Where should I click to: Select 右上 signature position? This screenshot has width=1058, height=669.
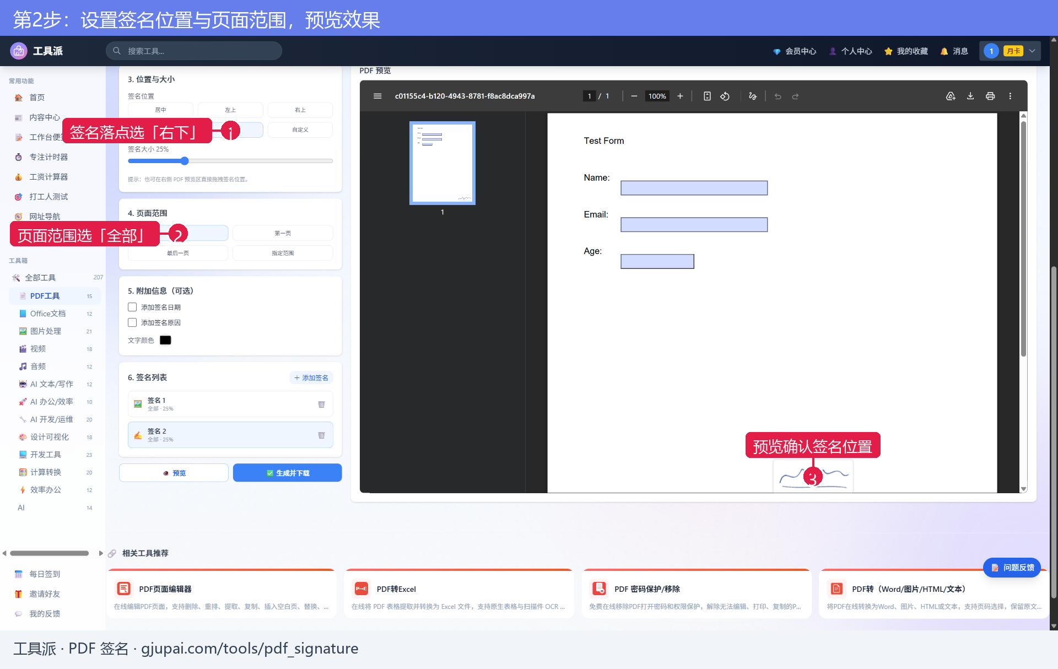(x=300, y=110)
